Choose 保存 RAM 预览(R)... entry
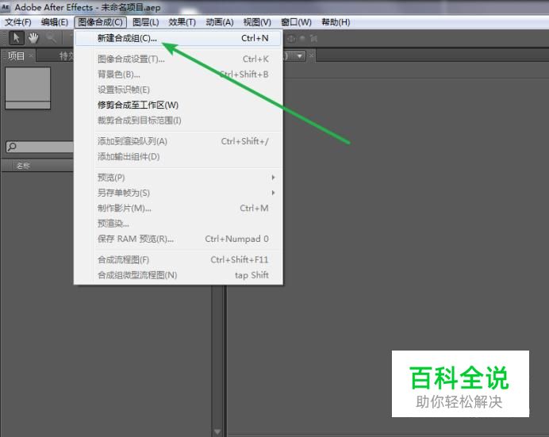The width and height of the screenshot is (549, 437). click(x=179, y=239)
